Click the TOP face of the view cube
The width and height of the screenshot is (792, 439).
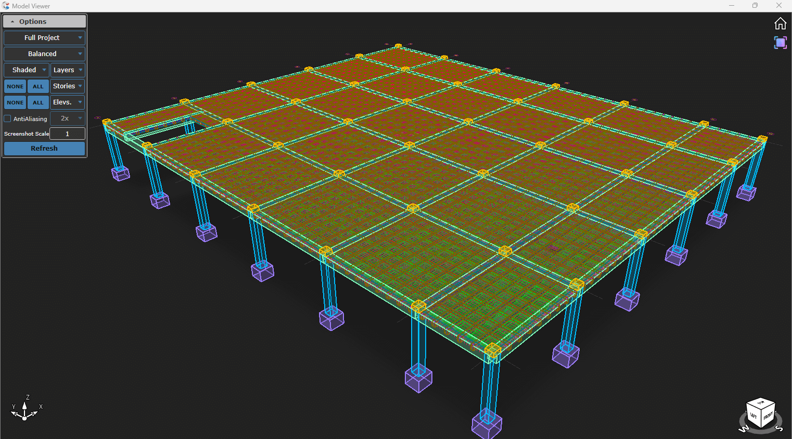(761, 403)
